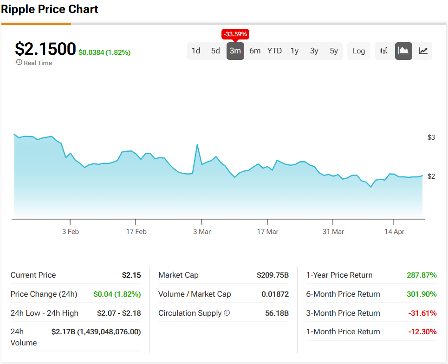Image resolution: width=448 pixels, height=364 pixels.
Task: Click the 17 Feb x-axis label
Action: click(136, 232)
